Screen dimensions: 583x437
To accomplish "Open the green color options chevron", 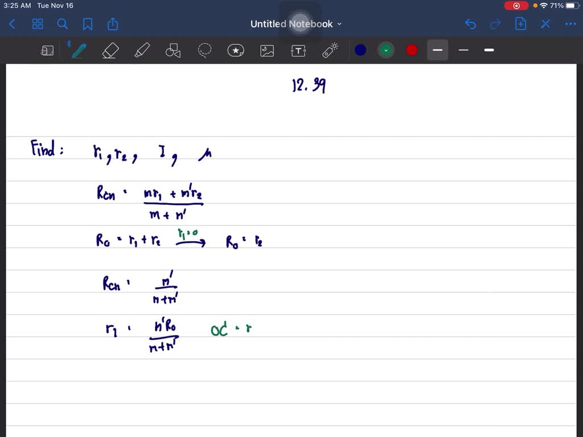I will [386, 50].
